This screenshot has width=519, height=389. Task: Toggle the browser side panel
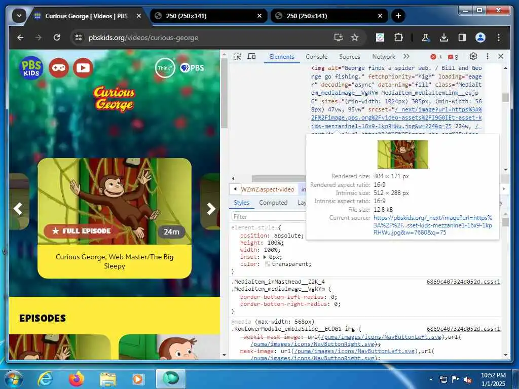462,37
